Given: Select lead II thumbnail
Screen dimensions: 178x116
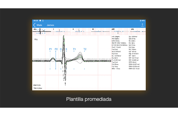Looking at the screenshot, I should 81,31.
